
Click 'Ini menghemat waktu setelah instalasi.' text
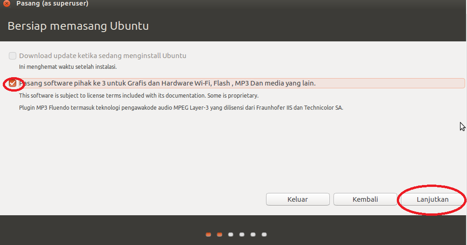pos(68,66)
